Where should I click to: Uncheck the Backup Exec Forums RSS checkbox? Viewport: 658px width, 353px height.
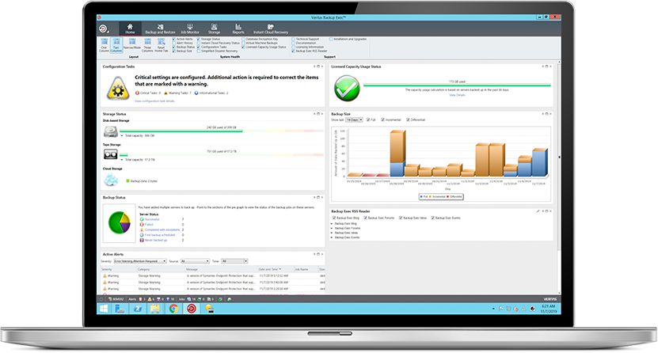366,218
